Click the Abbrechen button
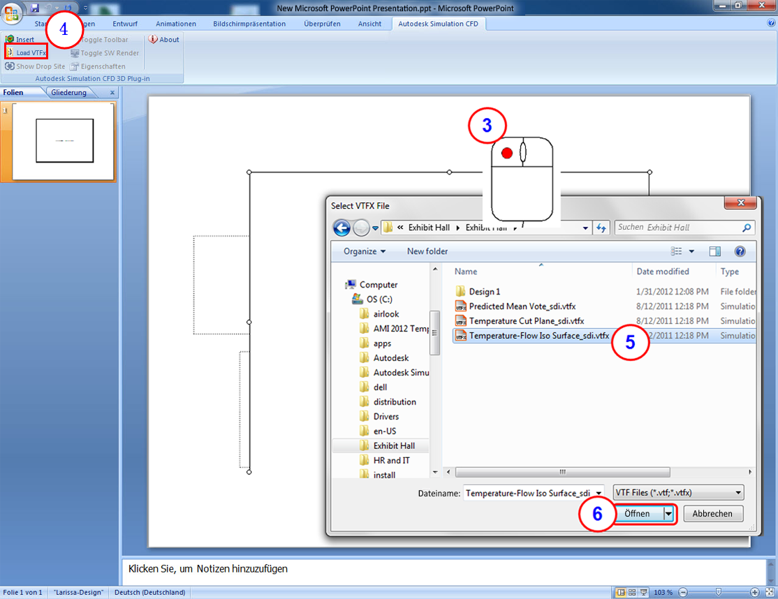The height and width of the screenshot is (599, 778). tap(712, 514)
